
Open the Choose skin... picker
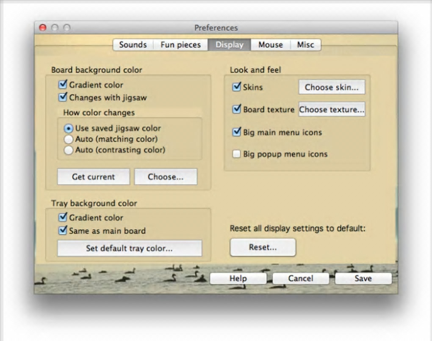coord(332,87)
